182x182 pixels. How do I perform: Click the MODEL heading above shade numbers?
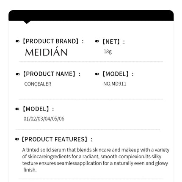coord(38,109)
